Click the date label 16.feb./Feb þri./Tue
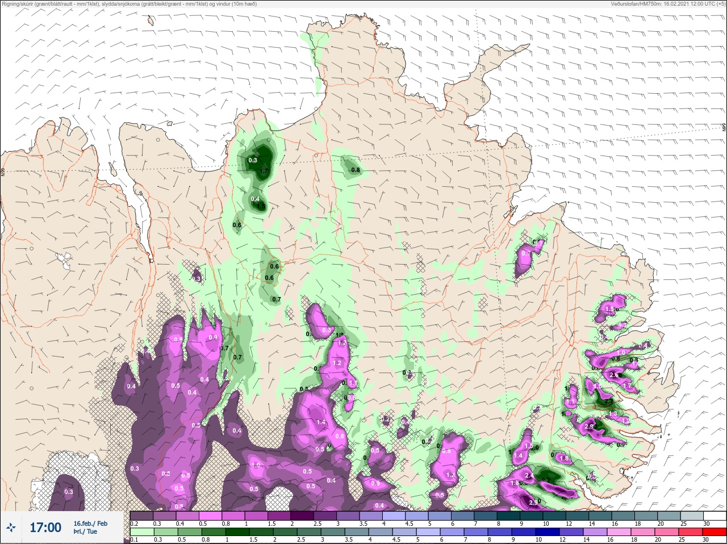 (90, 528)
